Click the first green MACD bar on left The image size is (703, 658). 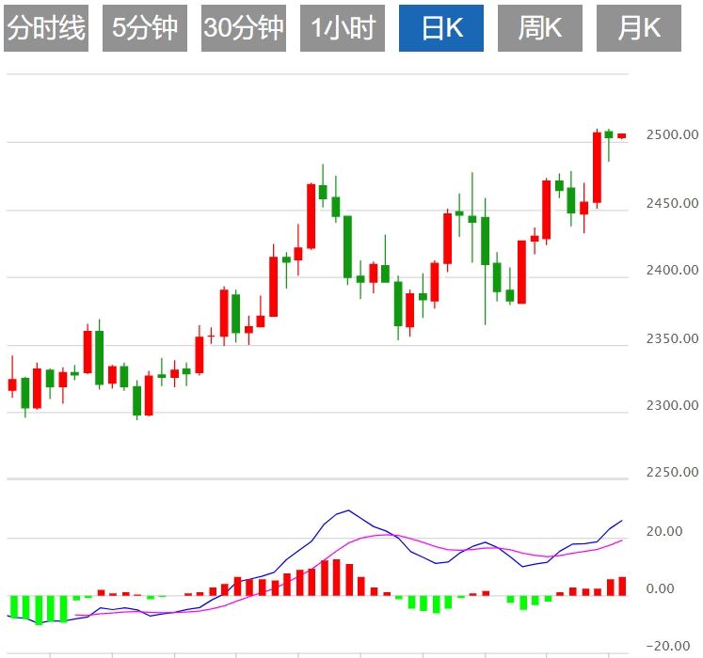click(x=13, y=607)
